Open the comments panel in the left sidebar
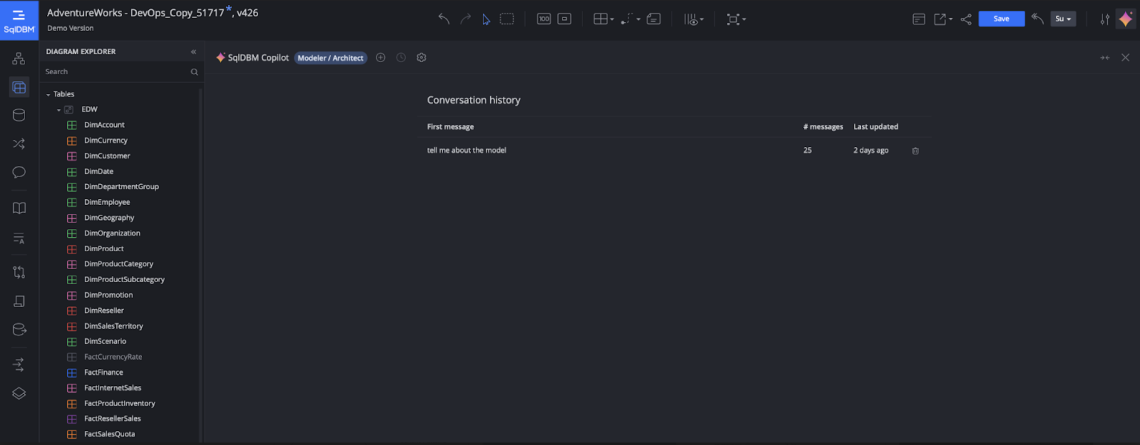This screenshot has height=445, width=1140. pyautogui.click(x=19, y=173)
